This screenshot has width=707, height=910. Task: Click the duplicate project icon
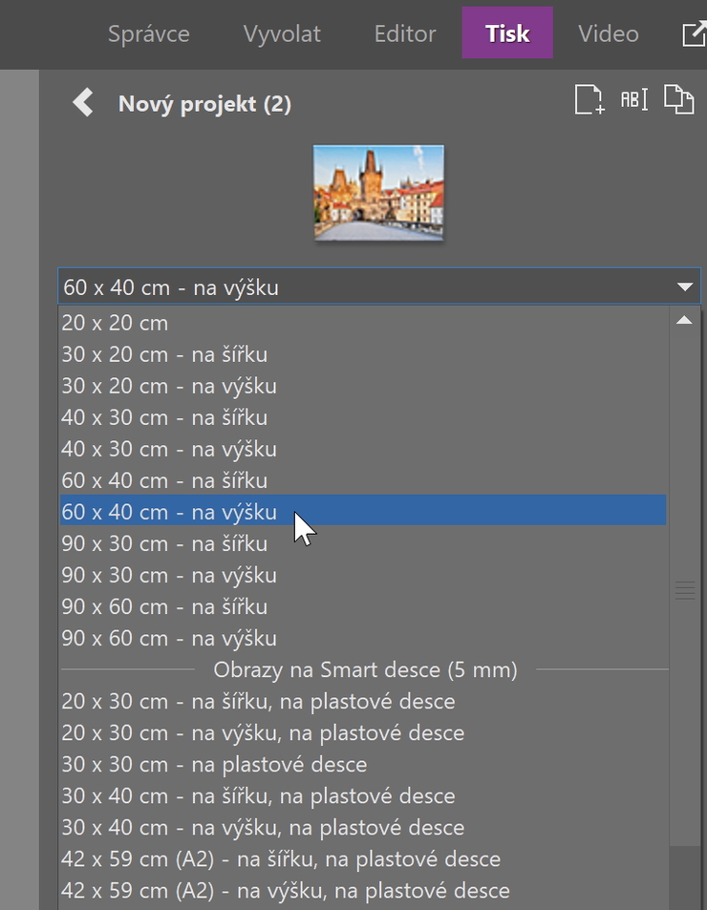click(x=679, y=99)
